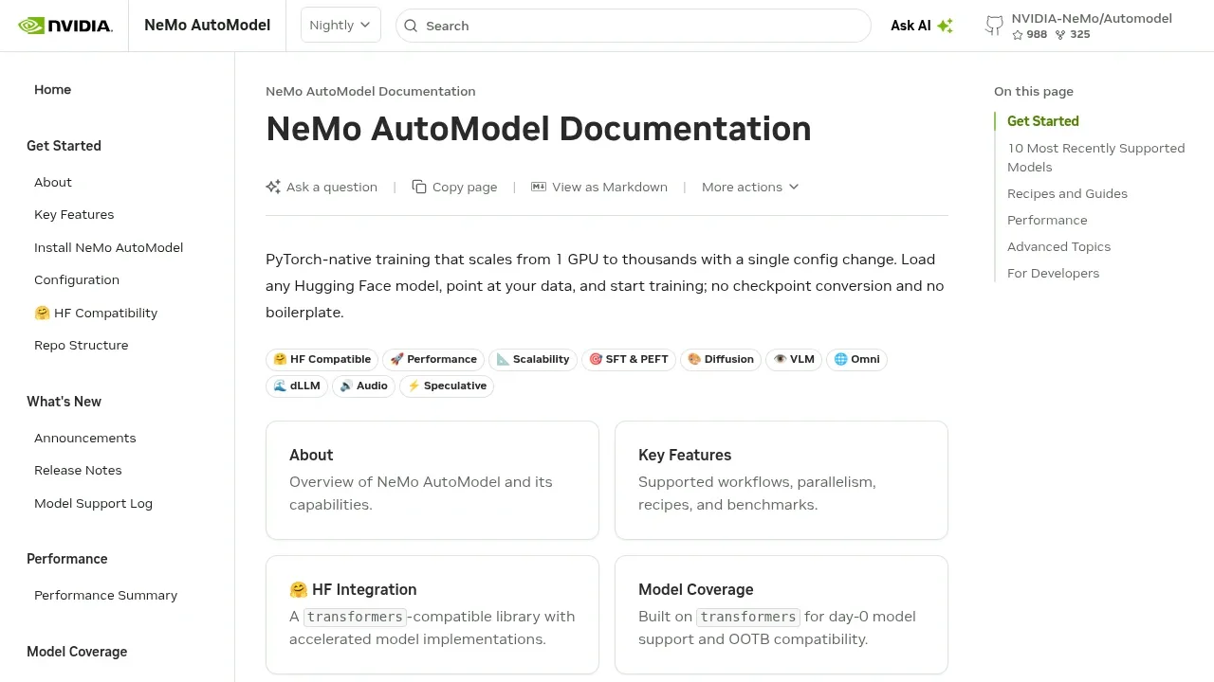Click the GitHub repository icon
Screen dimensions: 1214x682
[x=994, y=26]
